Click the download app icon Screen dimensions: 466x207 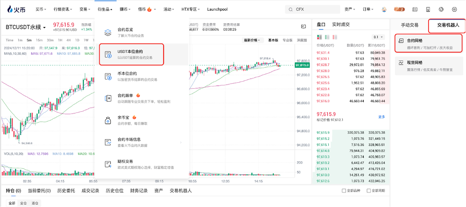[x=428, y=9]
